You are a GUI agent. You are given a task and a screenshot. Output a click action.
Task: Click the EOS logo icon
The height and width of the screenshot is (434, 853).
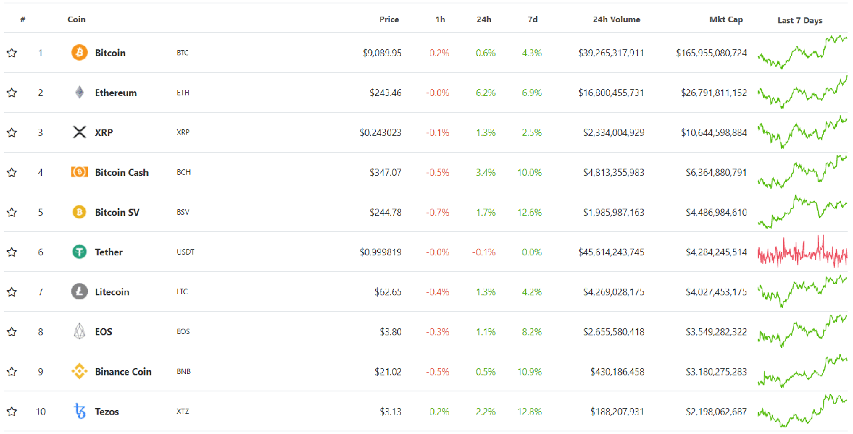tap(79, 331)
